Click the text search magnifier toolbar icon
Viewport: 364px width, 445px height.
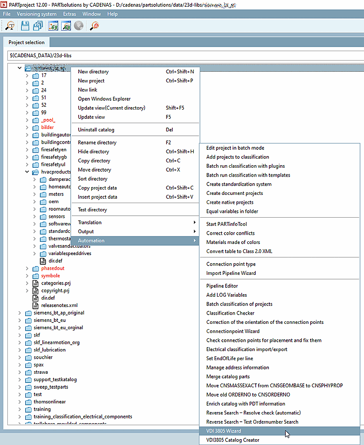pos(10,26)
